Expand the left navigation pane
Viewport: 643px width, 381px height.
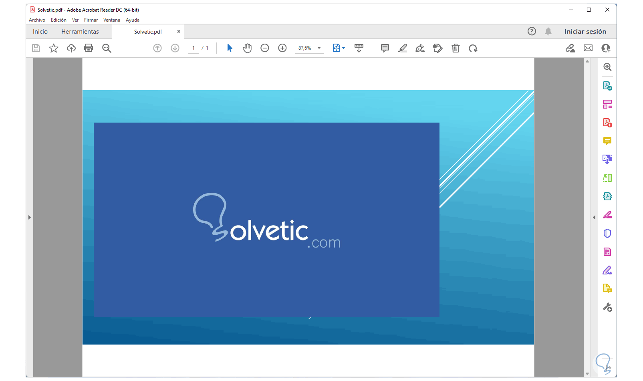[30, 217]
